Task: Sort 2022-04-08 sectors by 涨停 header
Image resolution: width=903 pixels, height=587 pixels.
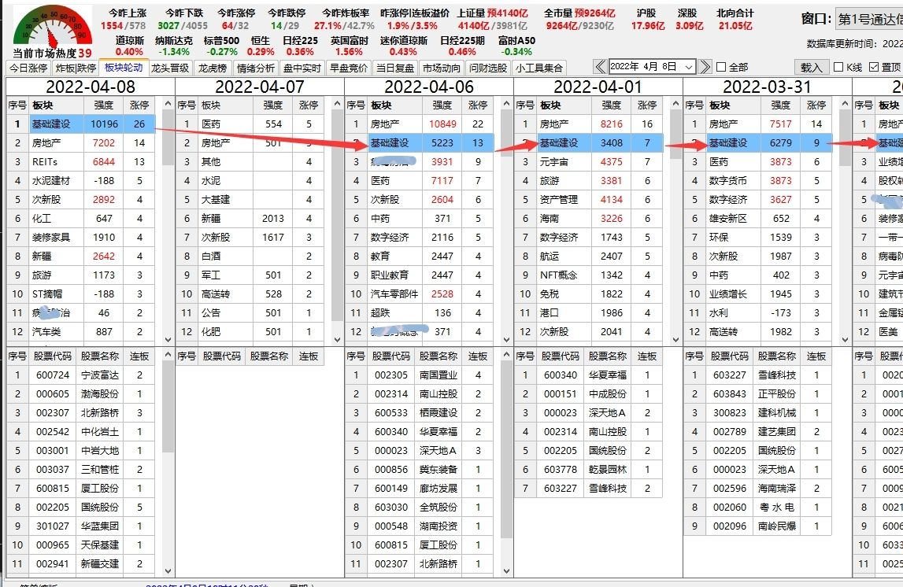Action: [139, 105]
